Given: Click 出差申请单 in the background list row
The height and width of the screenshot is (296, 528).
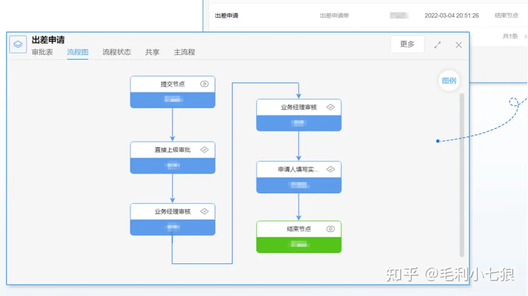Looking at the screenshot, I should pyautogui.click(x=334, y=15).
